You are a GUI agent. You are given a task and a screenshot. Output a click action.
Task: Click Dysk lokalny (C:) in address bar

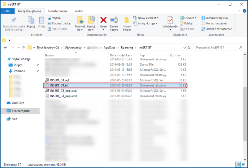pos(48,48)
